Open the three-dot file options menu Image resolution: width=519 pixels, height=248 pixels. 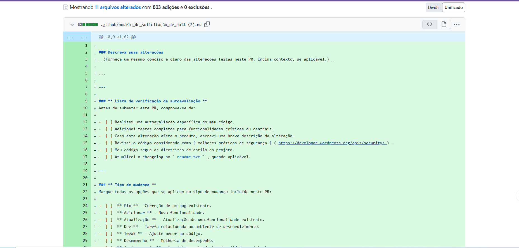click(x=457, y=25)
